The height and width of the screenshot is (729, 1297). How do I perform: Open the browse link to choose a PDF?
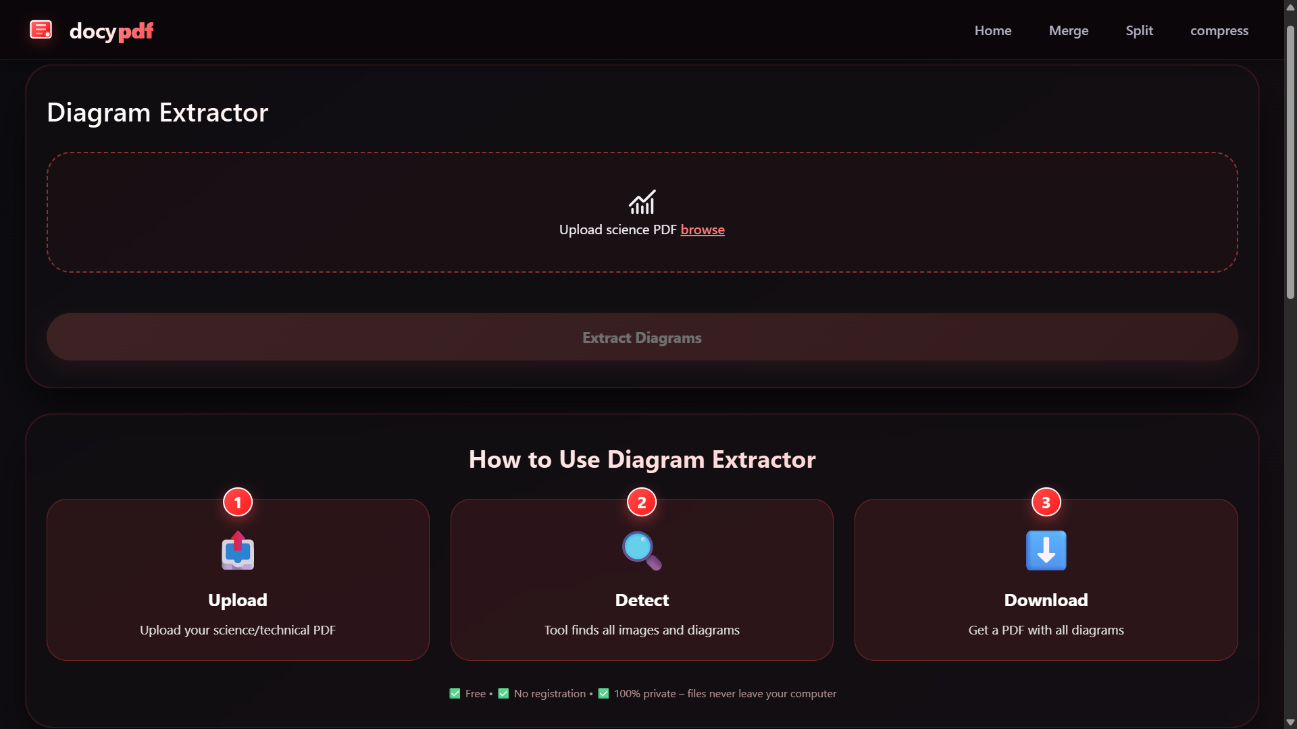703,230
